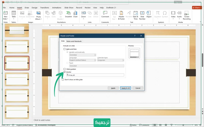Click the Apply to All button

tap(125, 88)
